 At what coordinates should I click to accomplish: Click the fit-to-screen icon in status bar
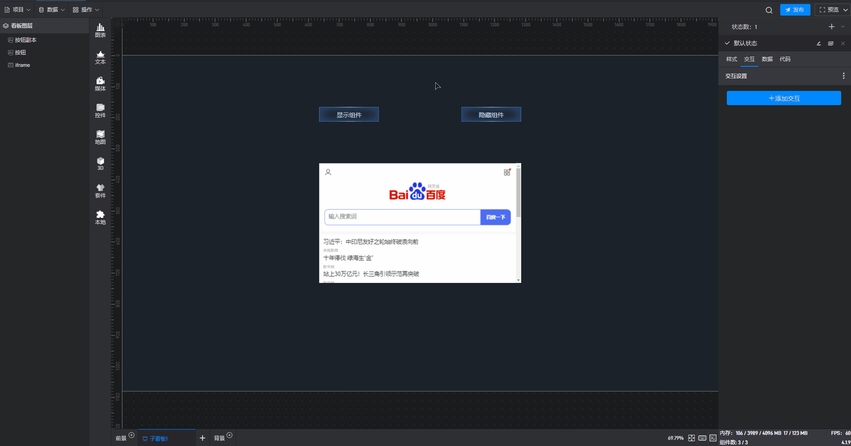coord(691,438)
